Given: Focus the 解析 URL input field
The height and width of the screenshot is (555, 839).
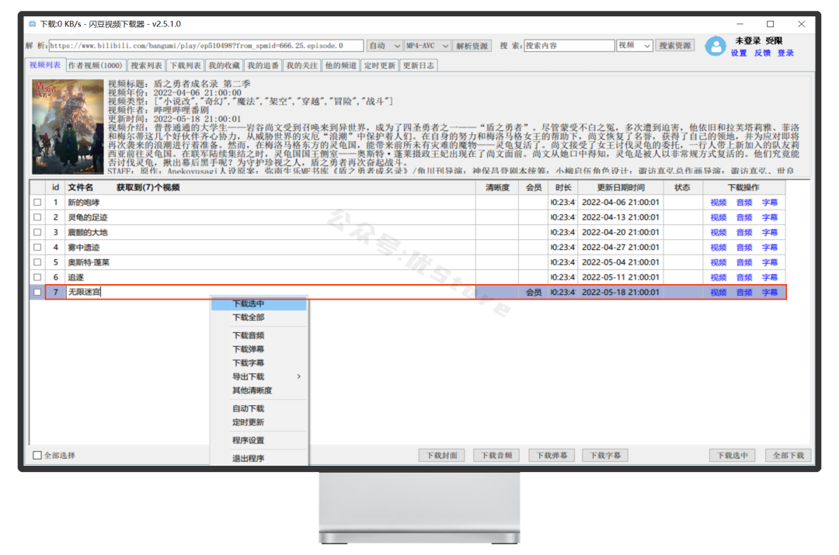Looking at the screenshot, I should [206, 46].
